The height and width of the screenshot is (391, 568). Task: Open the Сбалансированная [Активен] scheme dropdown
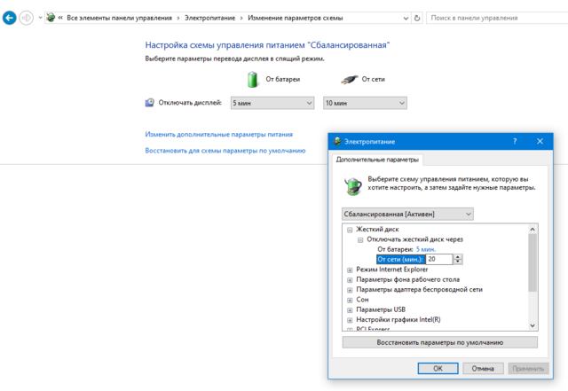(408, 214)
